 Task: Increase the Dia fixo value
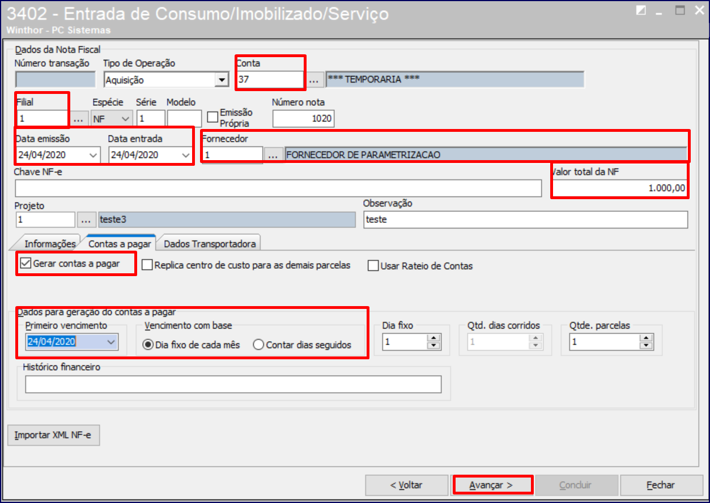(x=434, y=338)
